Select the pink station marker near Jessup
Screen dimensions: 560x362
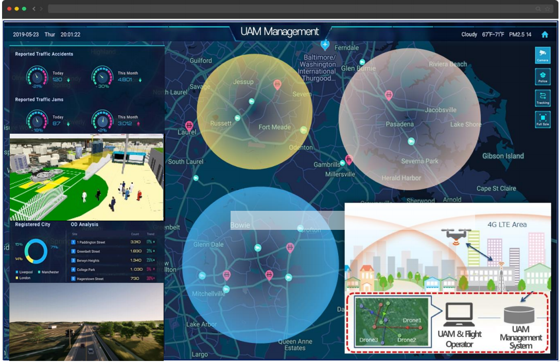[x=277, y=85]
